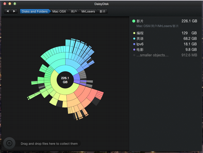This screenshot has width=203, height=153.
Task: Click the 129 GB size value
Action: click(189, 33)
